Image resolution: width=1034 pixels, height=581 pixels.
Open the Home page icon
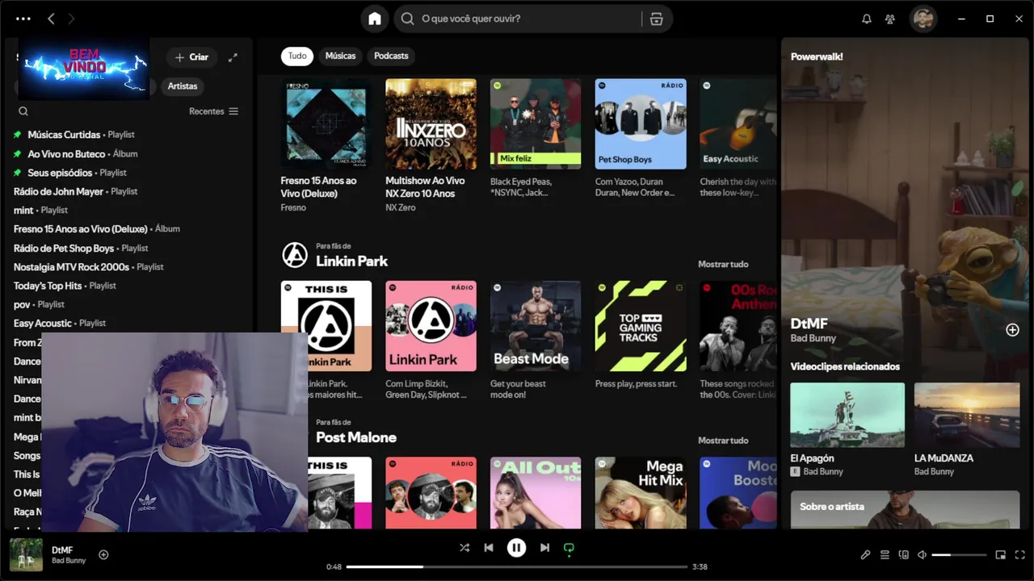point(375,19)
